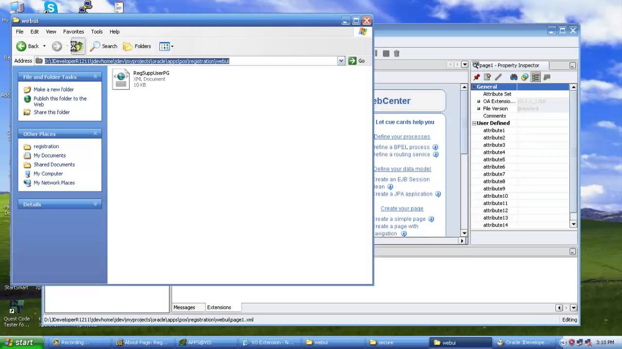The height and width of the screenshot is (349, 622).
Task: Open the Views icon dropdown in Explorer
Action: [166, 46]
